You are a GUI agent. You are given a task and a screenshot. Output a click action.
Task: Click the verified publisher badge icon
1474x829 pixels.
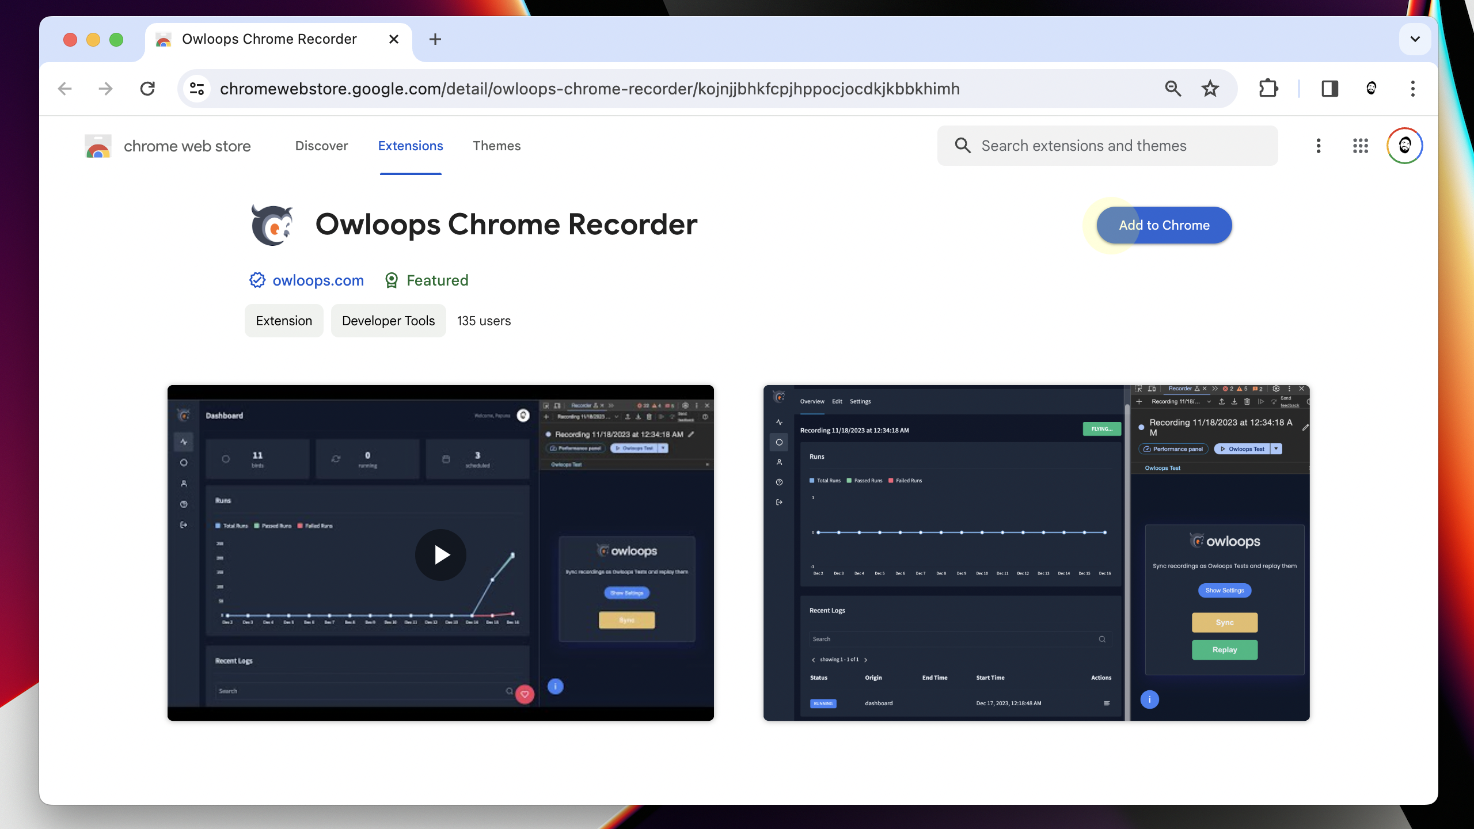[257, 280]
